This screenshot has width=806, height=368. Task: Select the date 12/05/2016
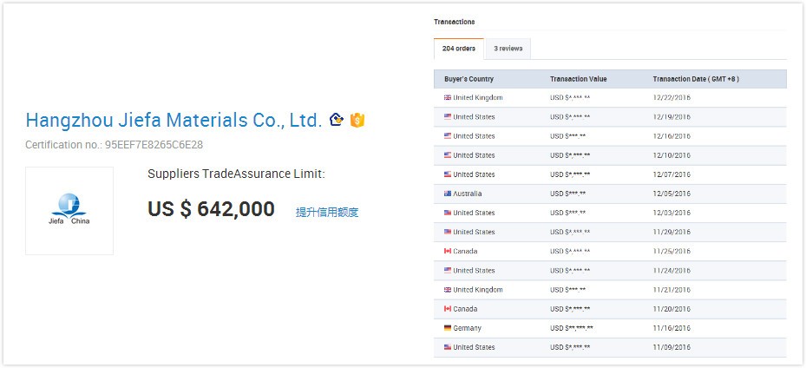(672, 194)
